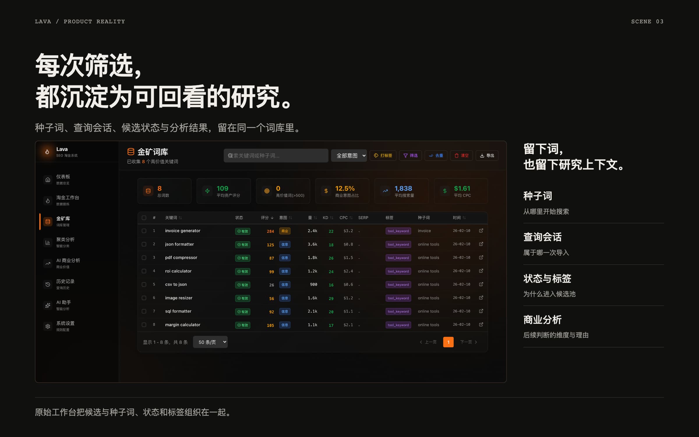
Task: Open external link icon for invoice generator
Action: [481, 231]
